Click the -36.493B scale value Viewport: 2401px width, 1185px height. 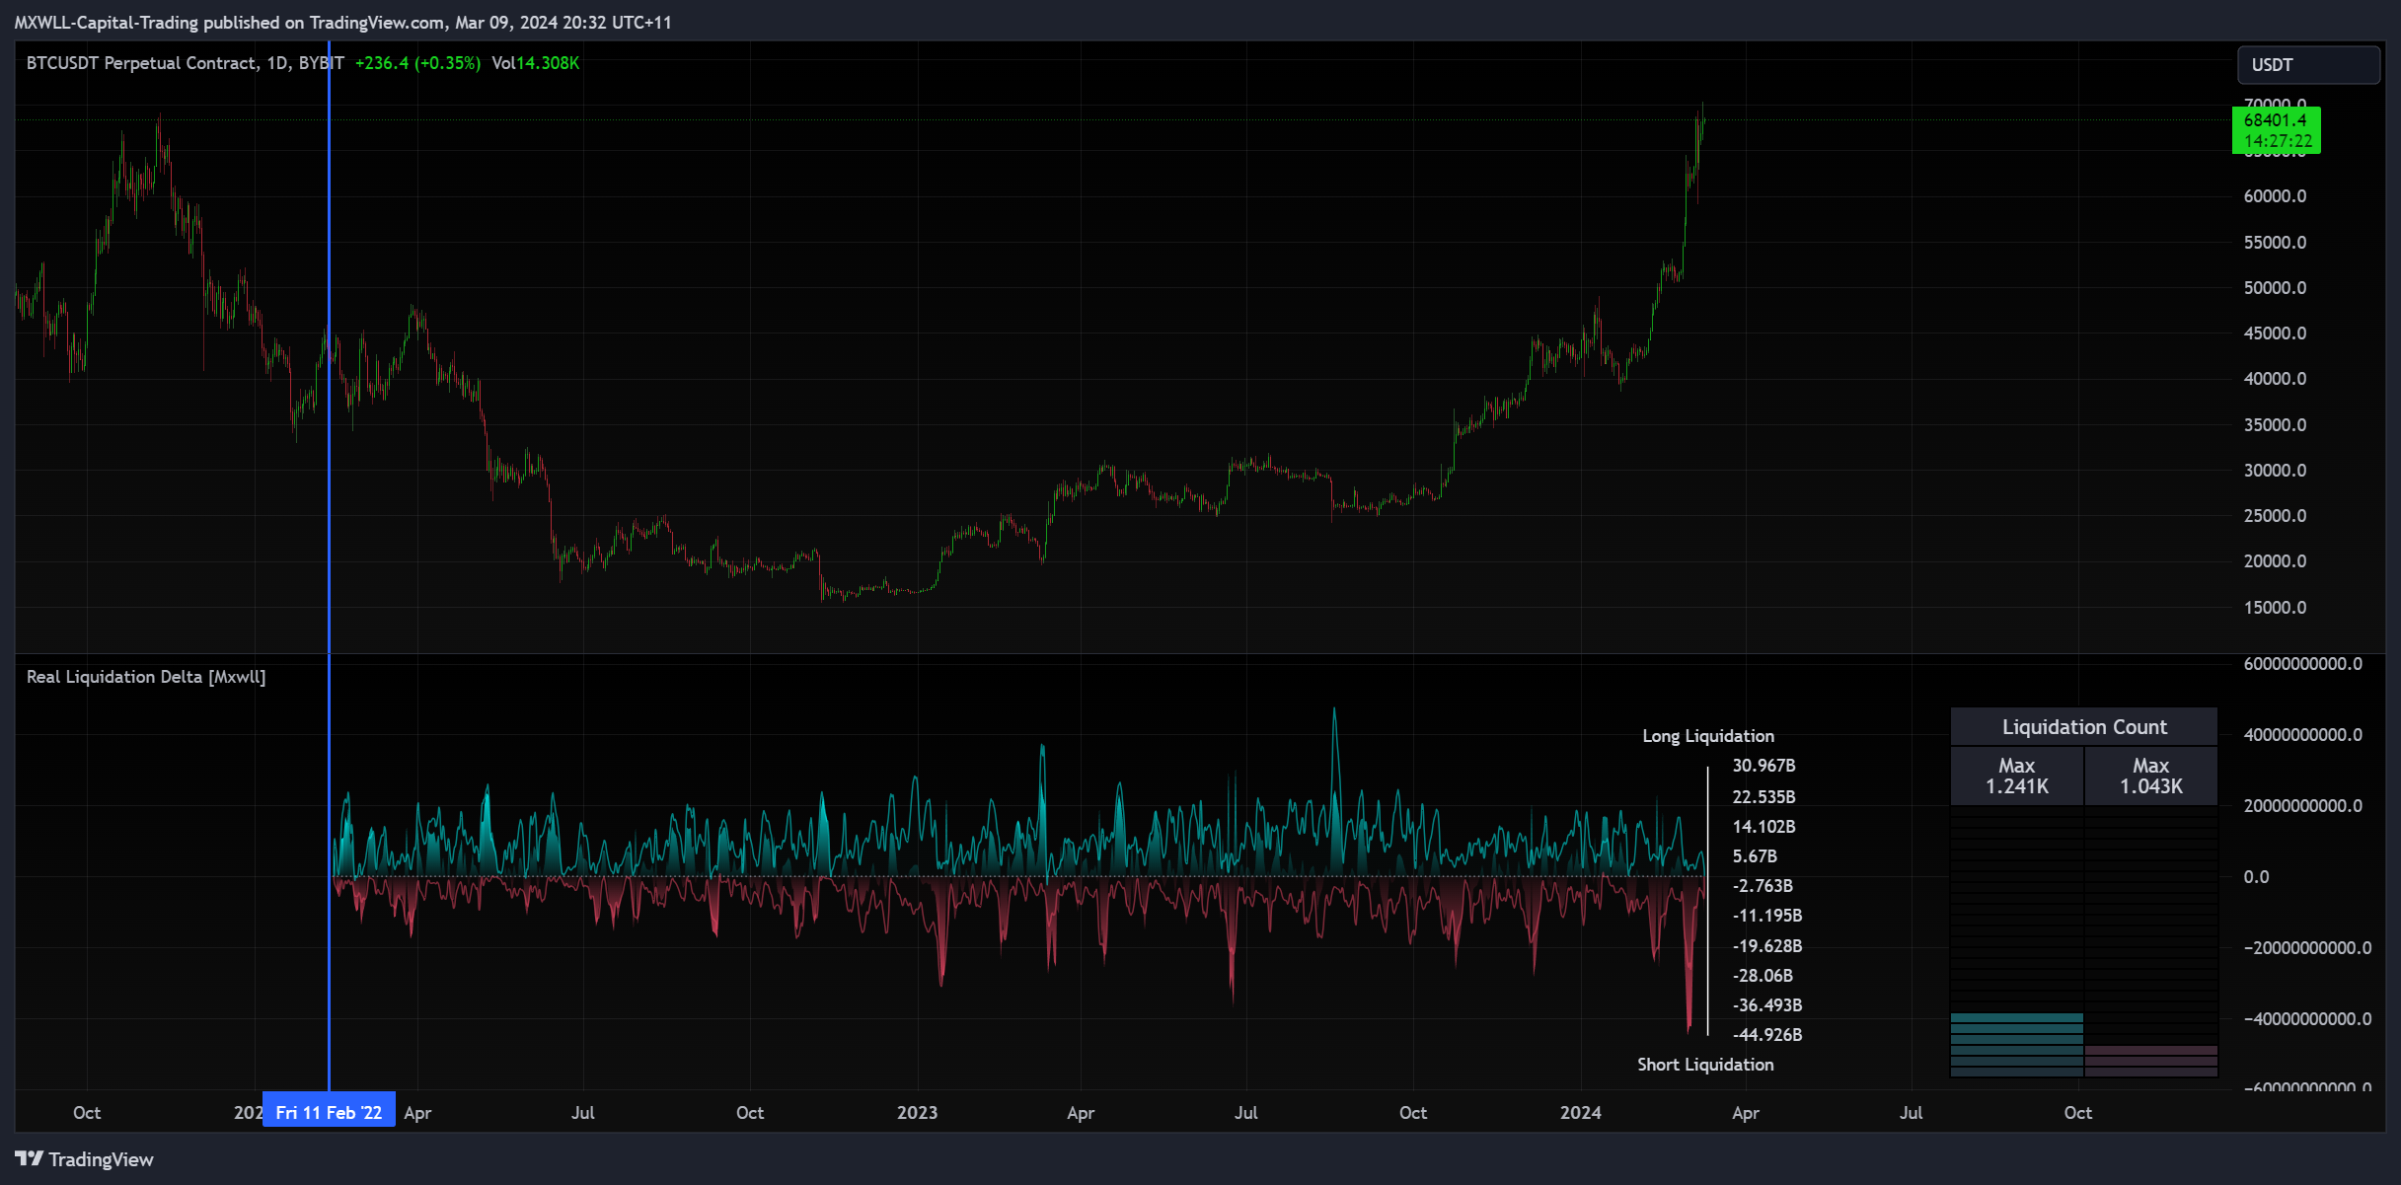tap(1767, 1005)
